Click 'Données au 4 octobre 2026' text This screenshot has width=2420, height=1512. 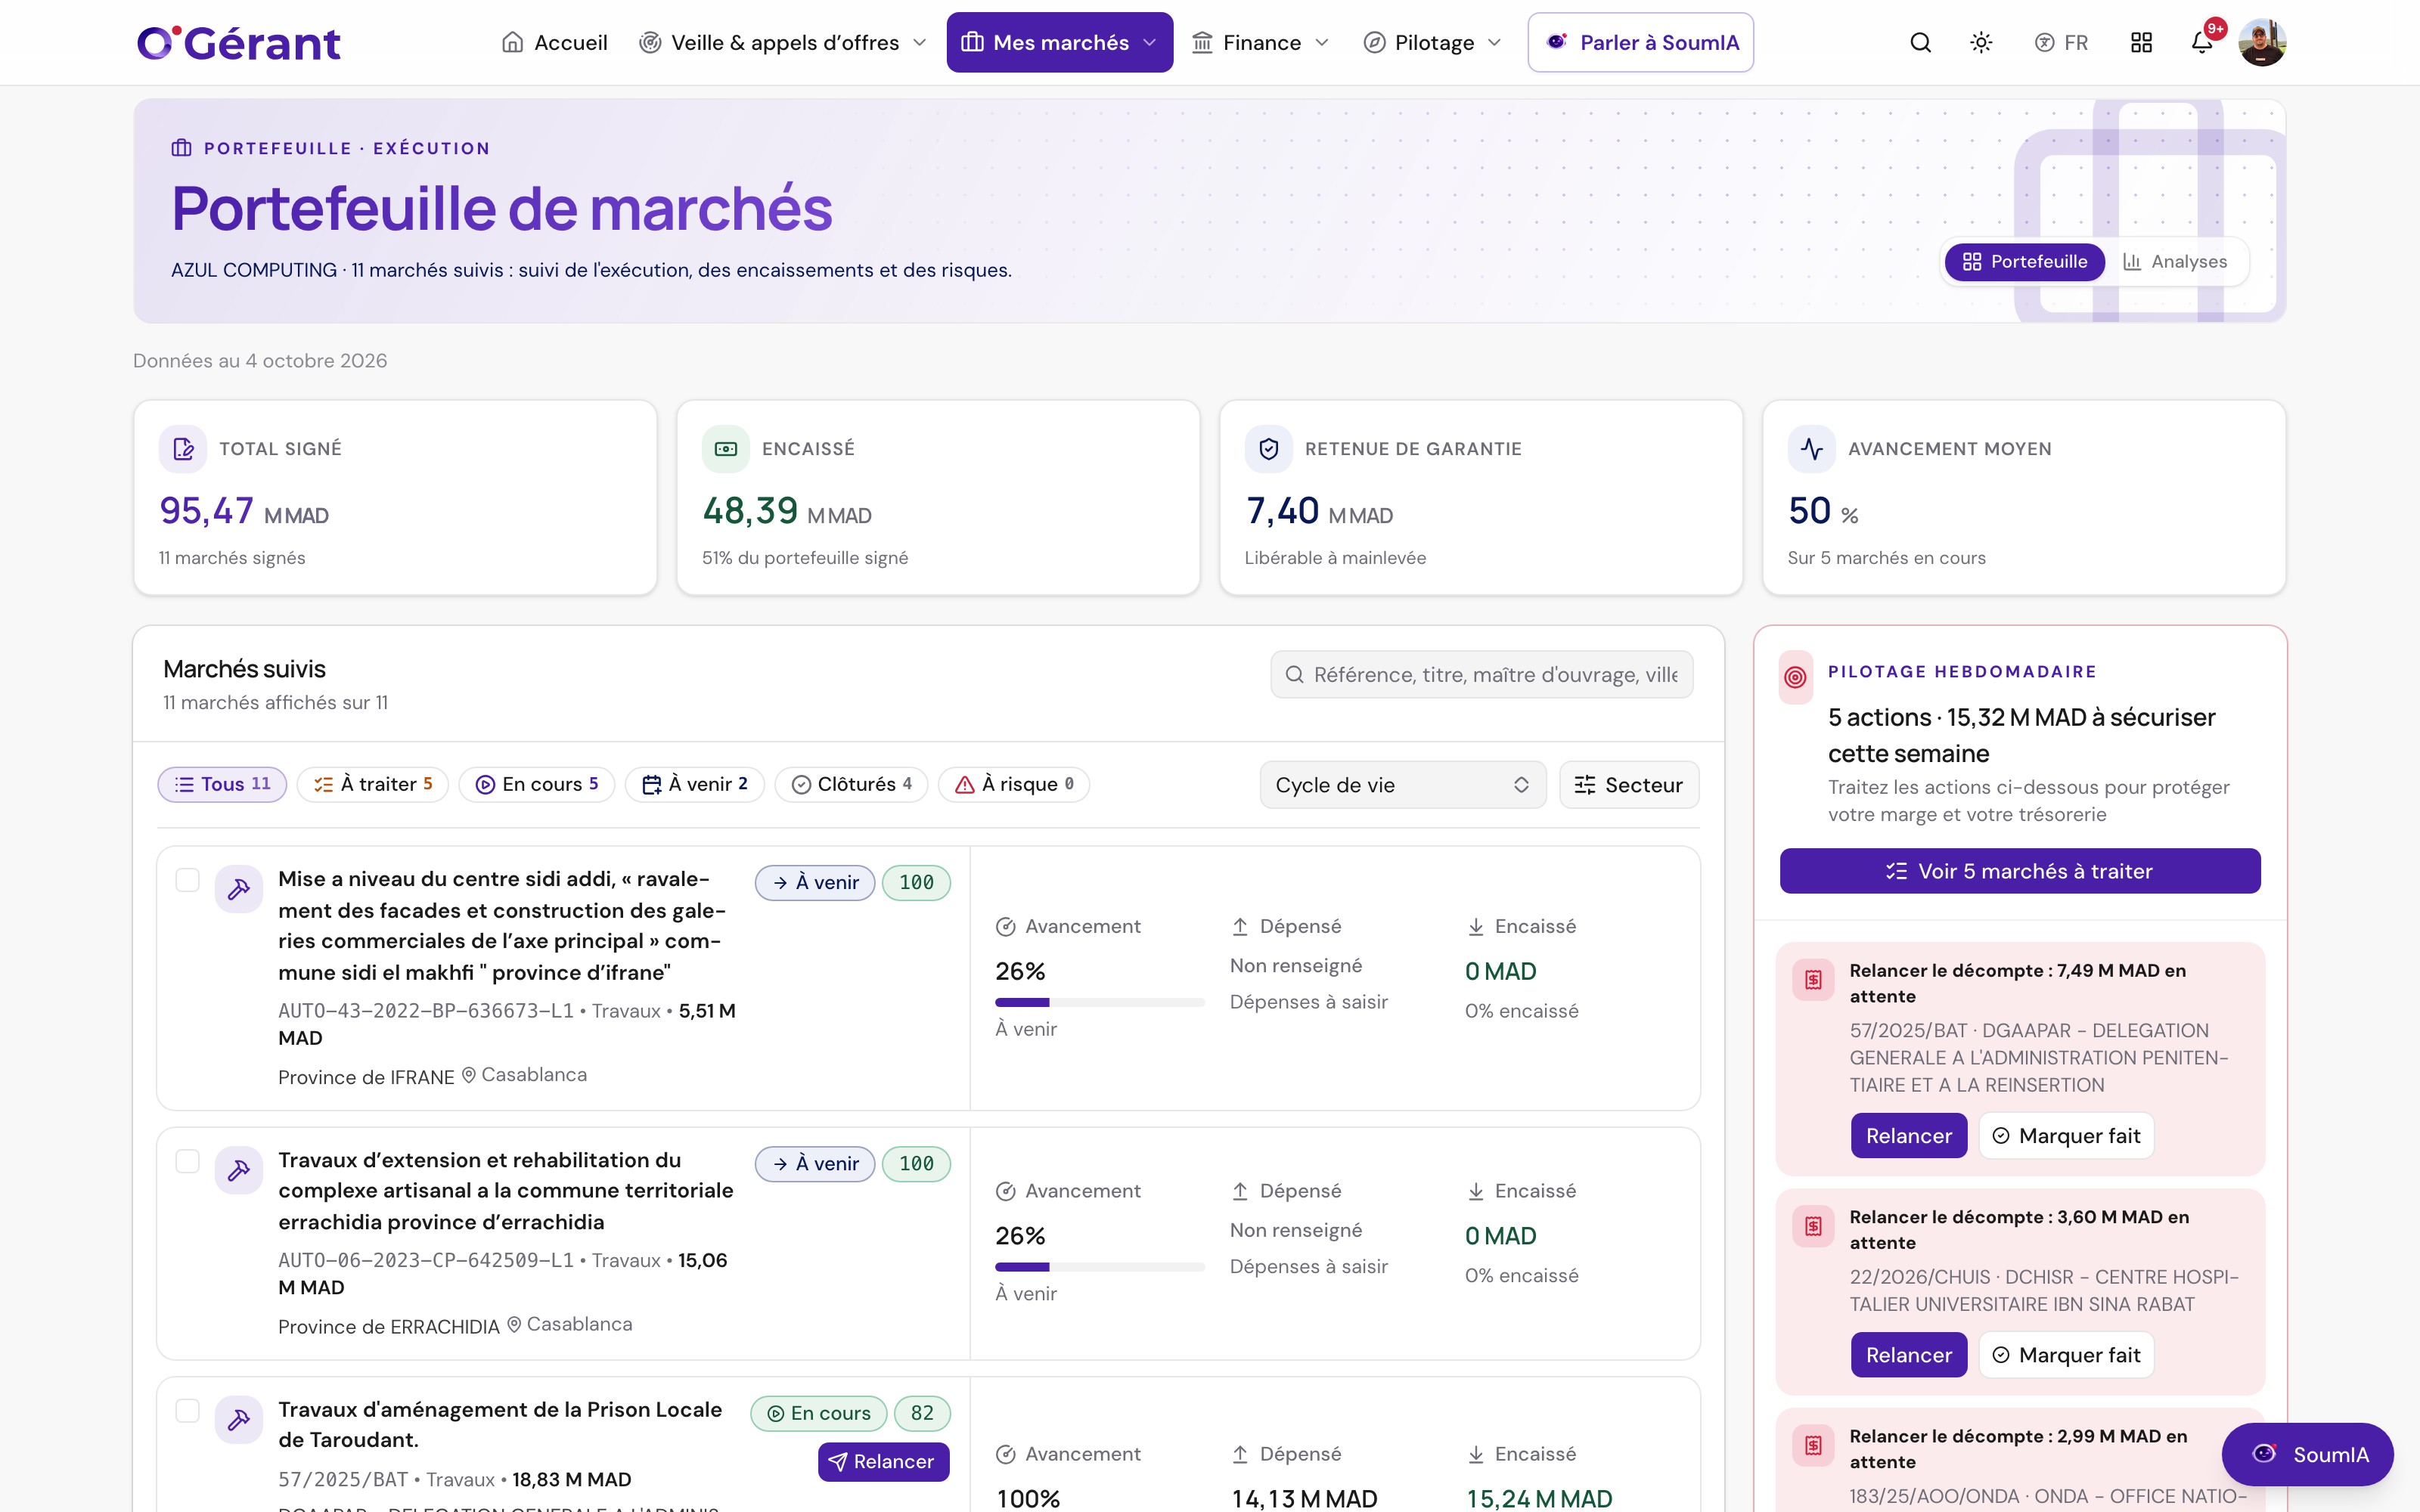tap(260, 361)
